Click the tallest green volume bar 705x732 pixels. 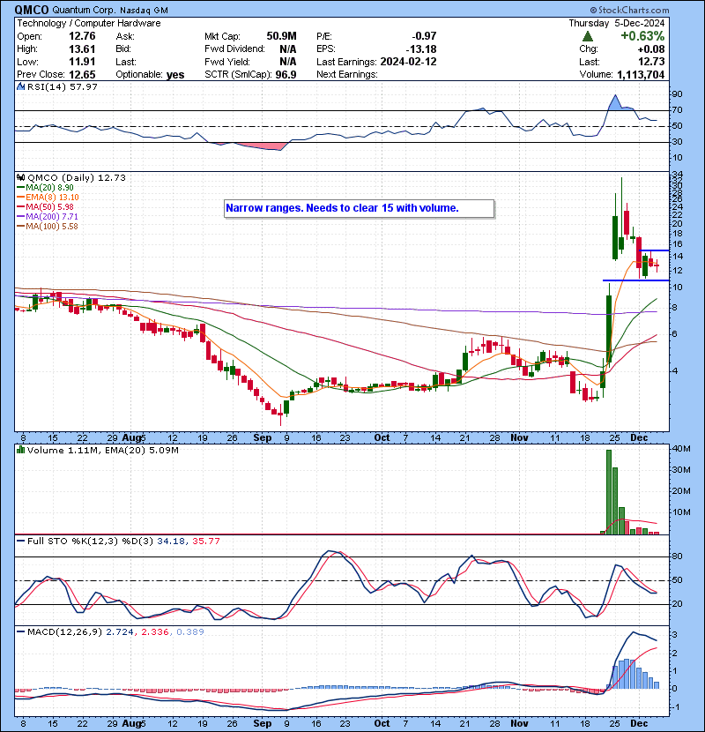pos(608,491)
